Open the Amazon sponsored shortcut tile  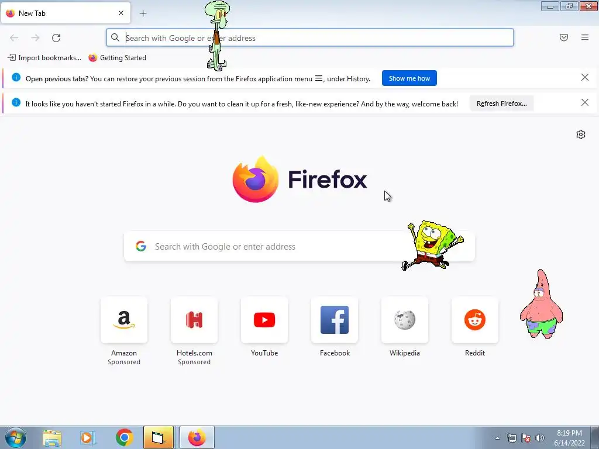pos(124,320)
